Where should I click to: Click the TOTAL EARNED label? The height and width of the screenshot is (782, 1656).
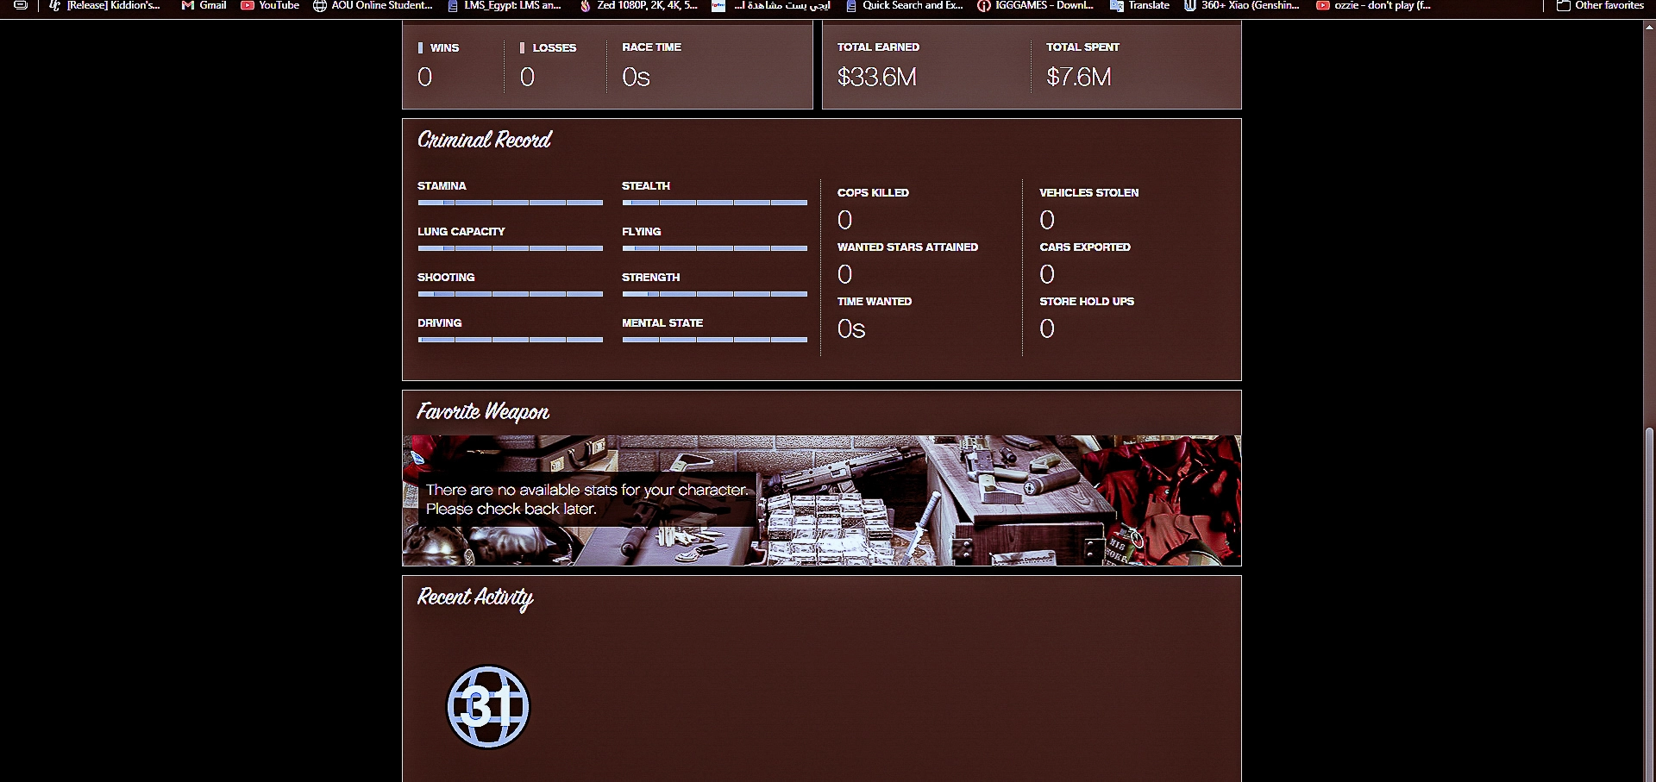pos(878,47)
